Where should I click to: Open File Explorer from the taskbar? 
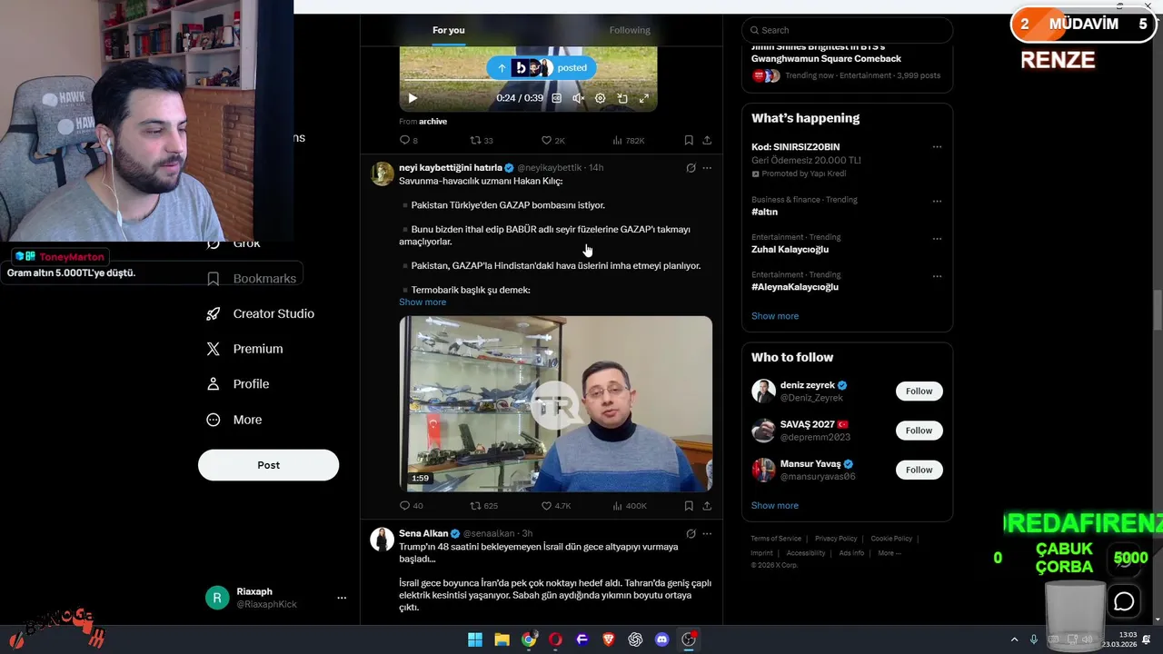[x=502, y=639]
